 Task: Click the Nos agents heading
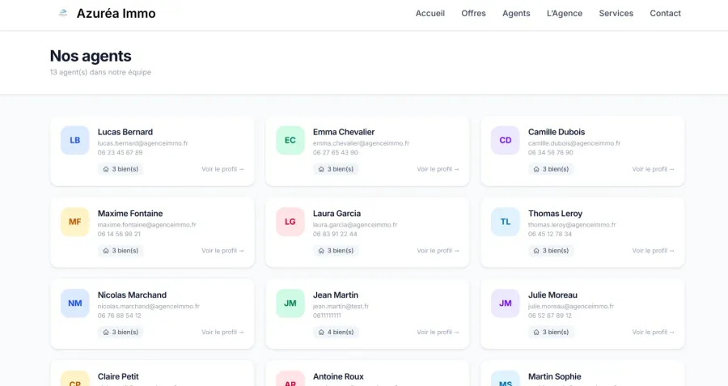[91, 56]
